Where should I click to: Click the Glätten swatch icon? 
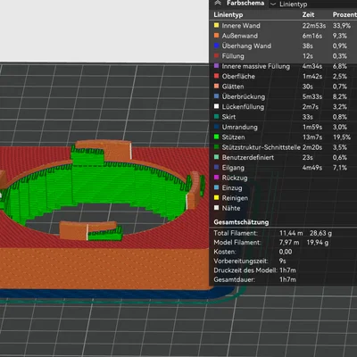pos(216,87)
